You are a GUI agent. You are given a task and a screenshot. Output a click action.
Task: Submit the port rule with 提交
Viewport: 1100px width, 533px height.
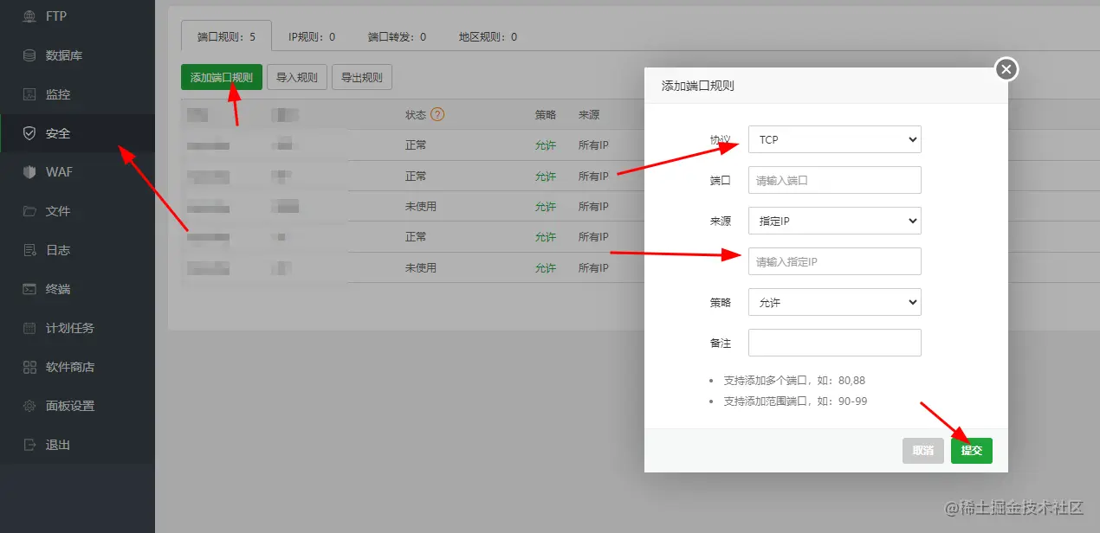[972, 451]
